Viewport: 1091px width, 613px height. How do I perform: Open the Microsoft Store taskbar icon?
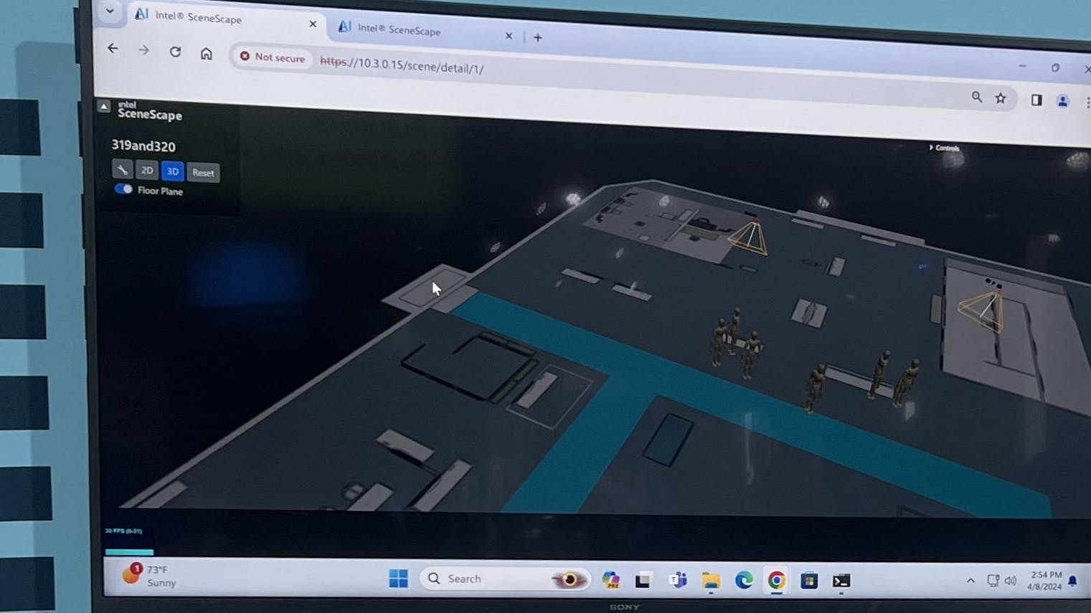[x=809, y=579]
